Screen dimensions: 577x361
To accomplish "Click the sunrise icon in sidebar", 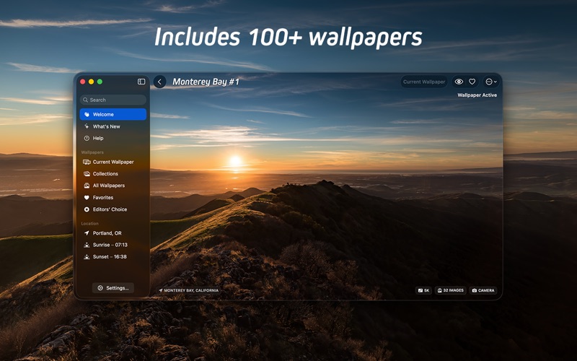I will [87, 245].
